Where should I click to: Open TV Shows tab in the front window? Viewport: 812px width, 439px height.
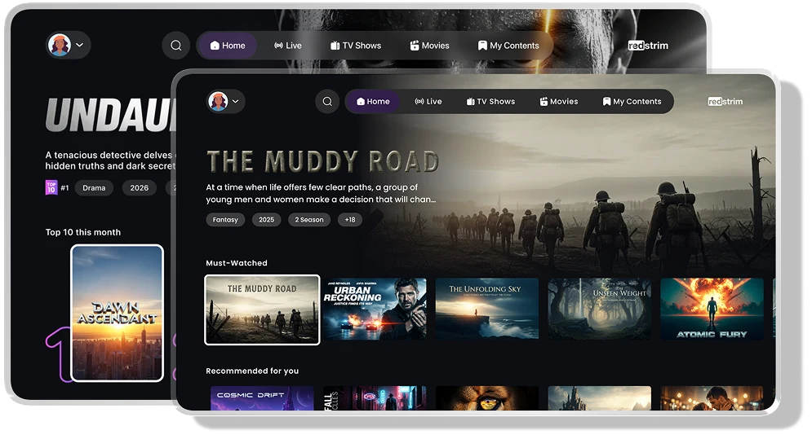pyautogui.click(x=490, y=101)
